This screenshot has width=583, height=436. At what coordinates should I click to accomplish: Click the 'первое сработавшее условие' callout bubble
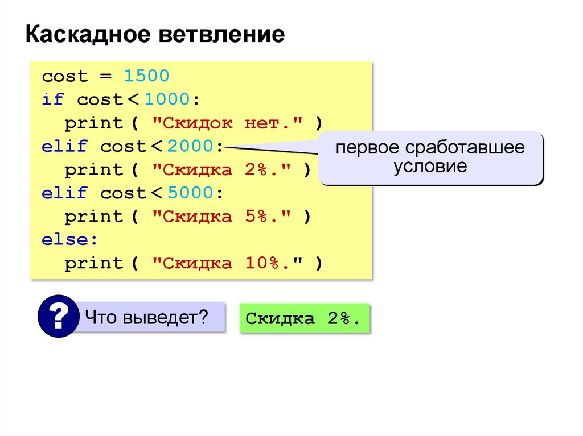[x=430, y=157]
